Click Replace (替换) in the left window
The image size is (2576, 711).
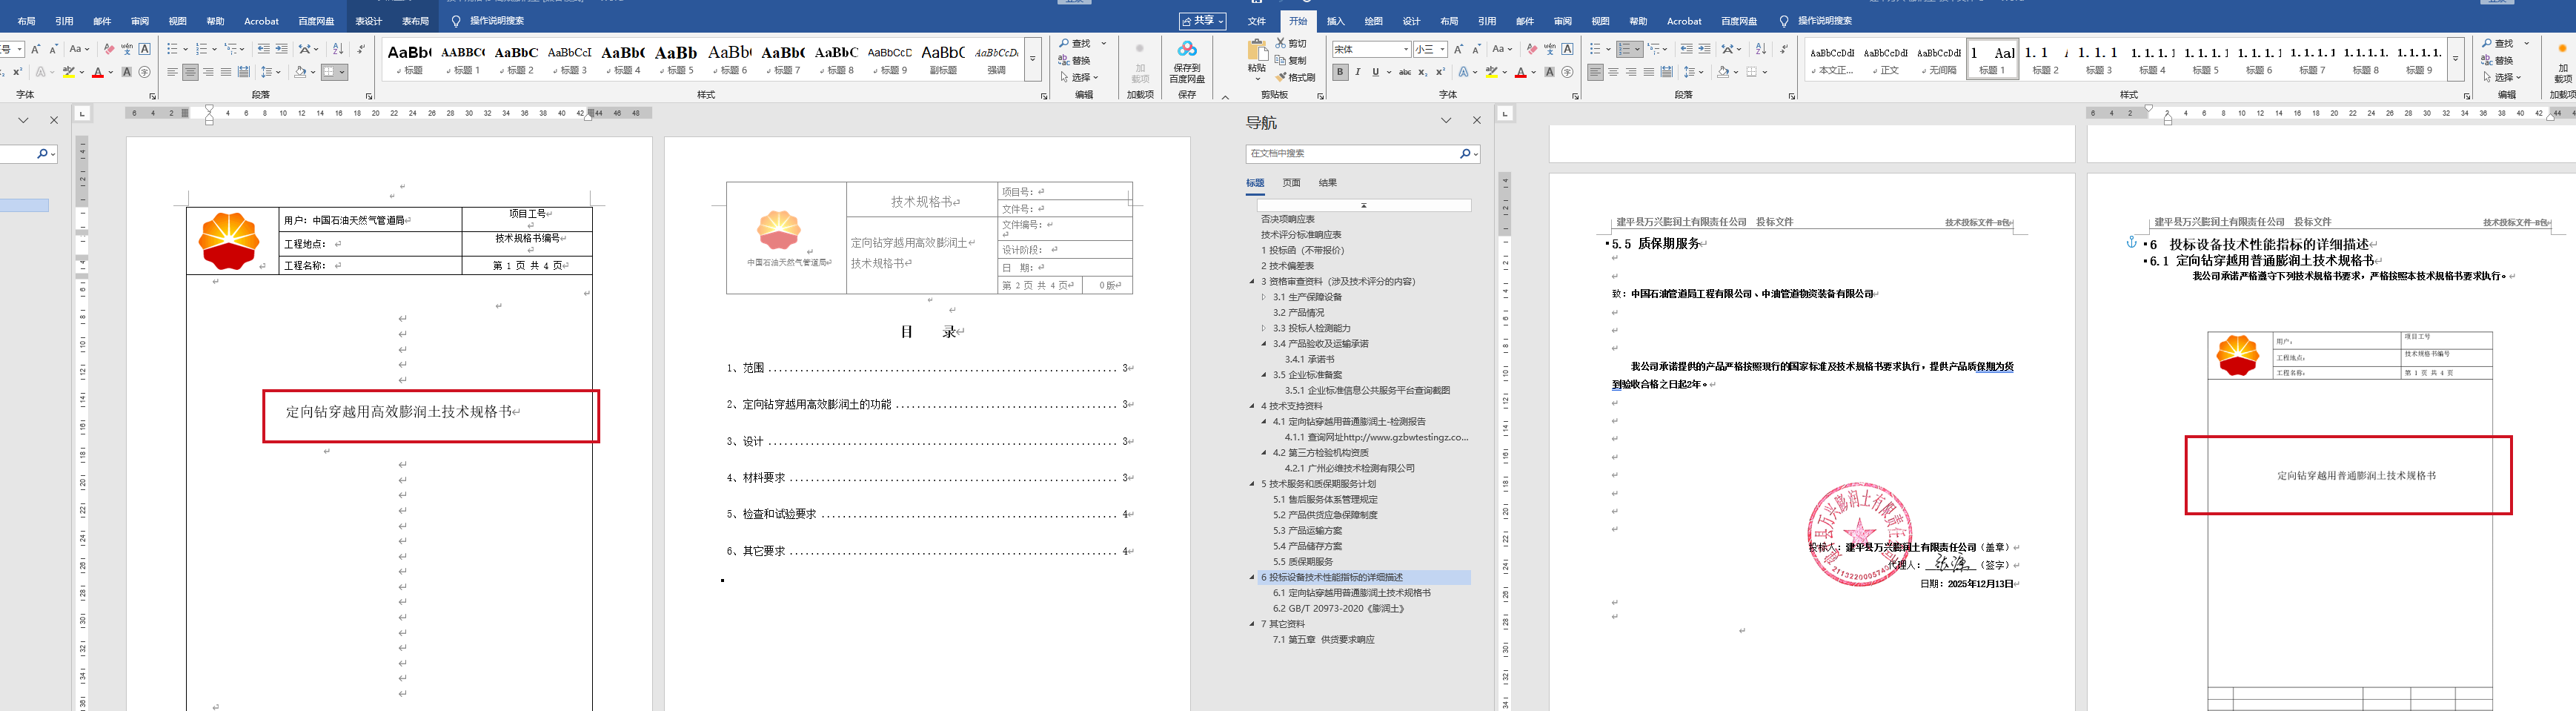point(1074,60)
